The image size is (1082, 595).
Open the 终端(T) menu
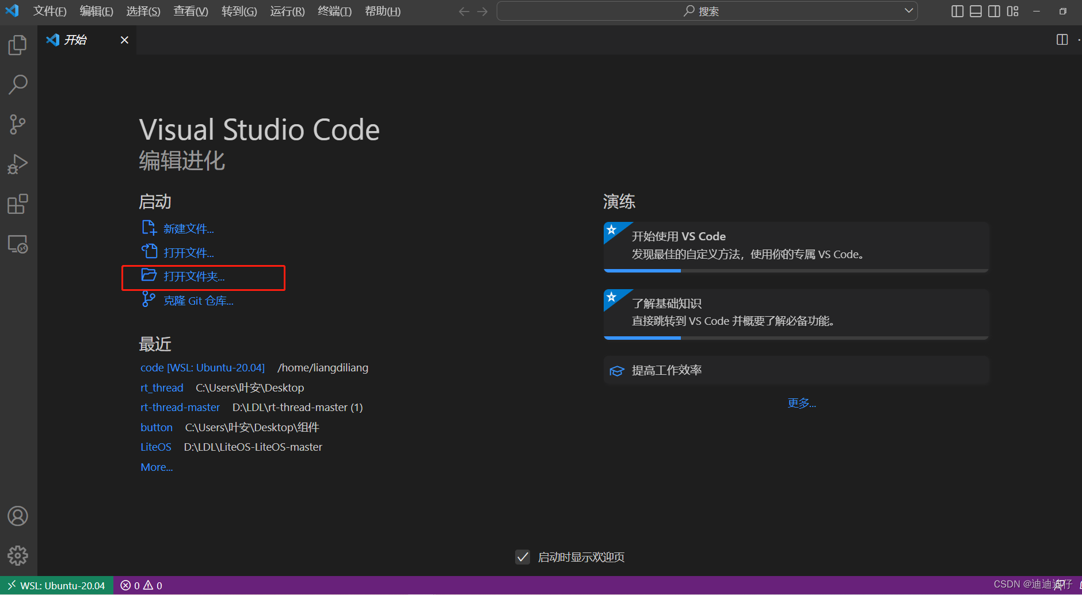tap(334, 11)
